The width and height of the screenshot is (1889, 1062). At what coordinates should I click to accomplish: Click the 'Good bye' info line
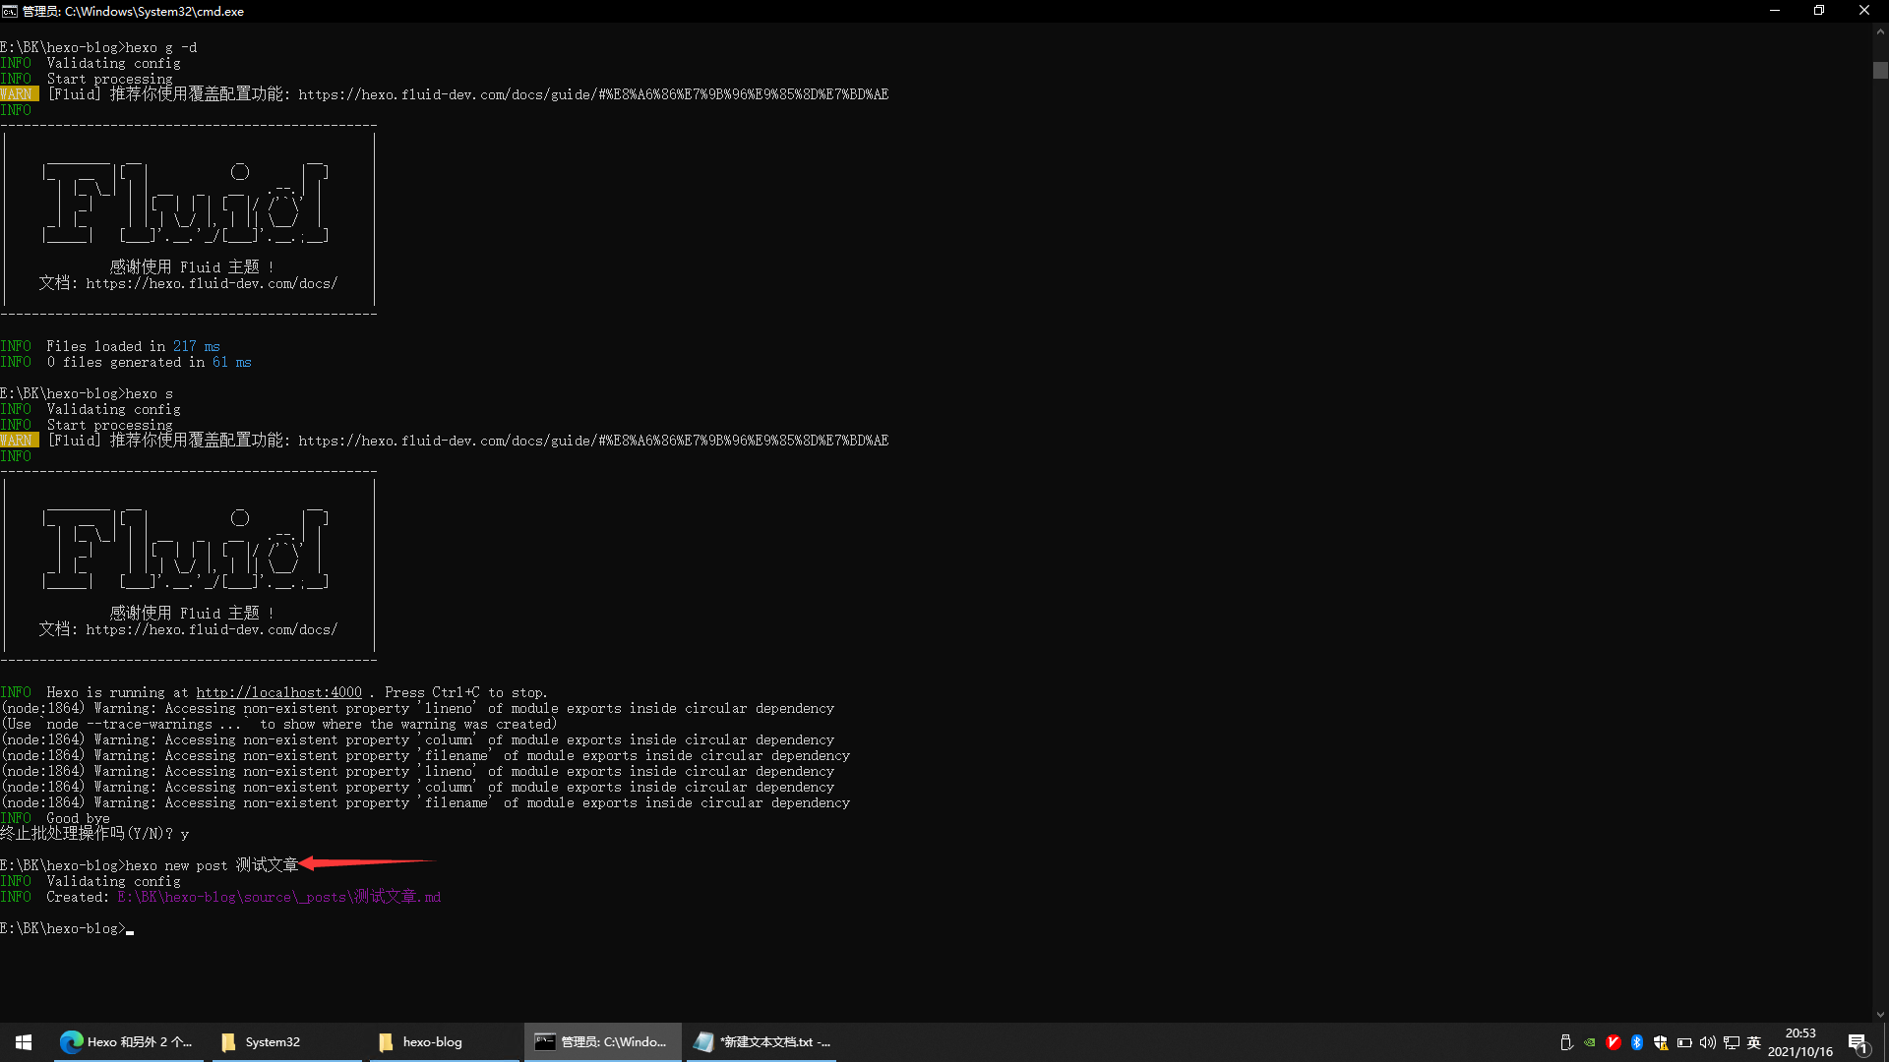point(55,818)
